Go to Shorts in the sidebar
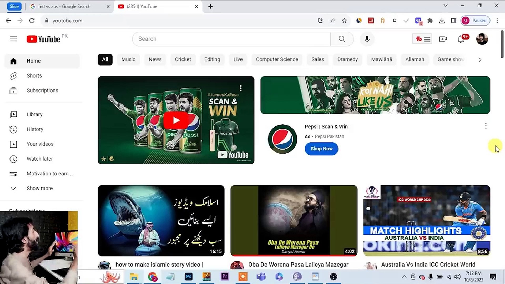The width and height of the screenshot is (505, 284). (x=42, y=76)
